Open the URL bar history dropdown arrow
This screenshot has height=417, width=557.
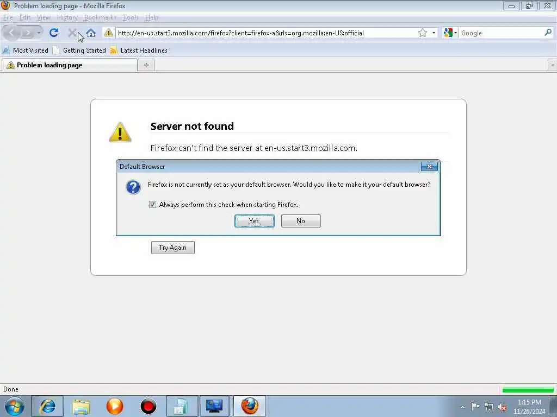[x=434, y=33]
